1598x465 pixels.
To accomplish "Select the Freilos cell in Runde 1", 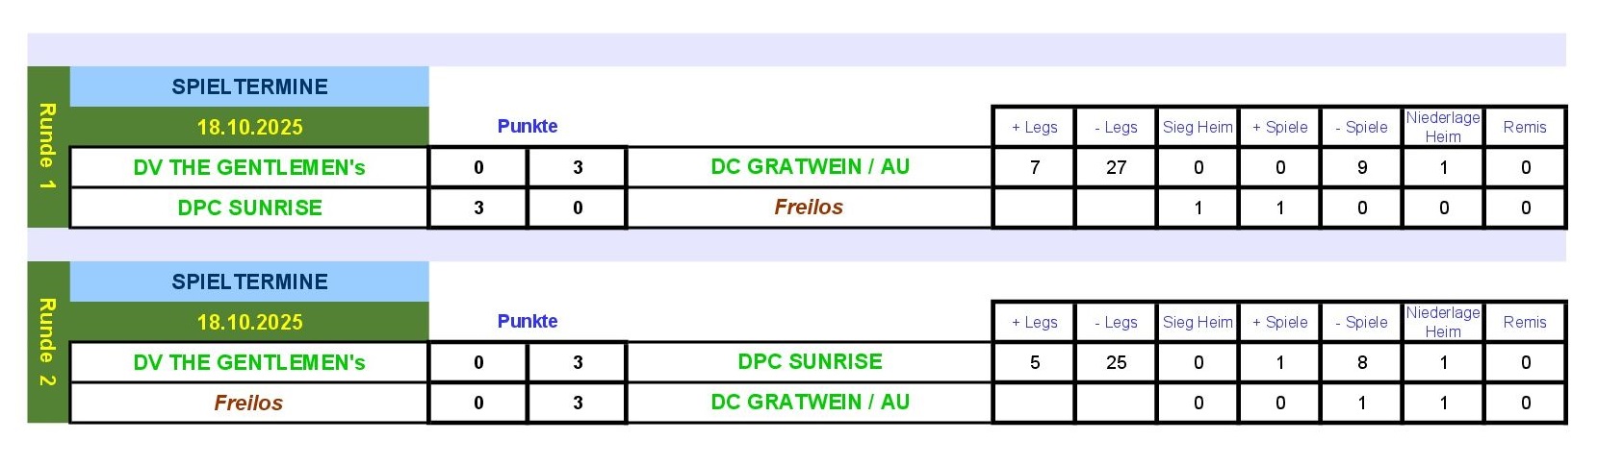I will (809, 207).
